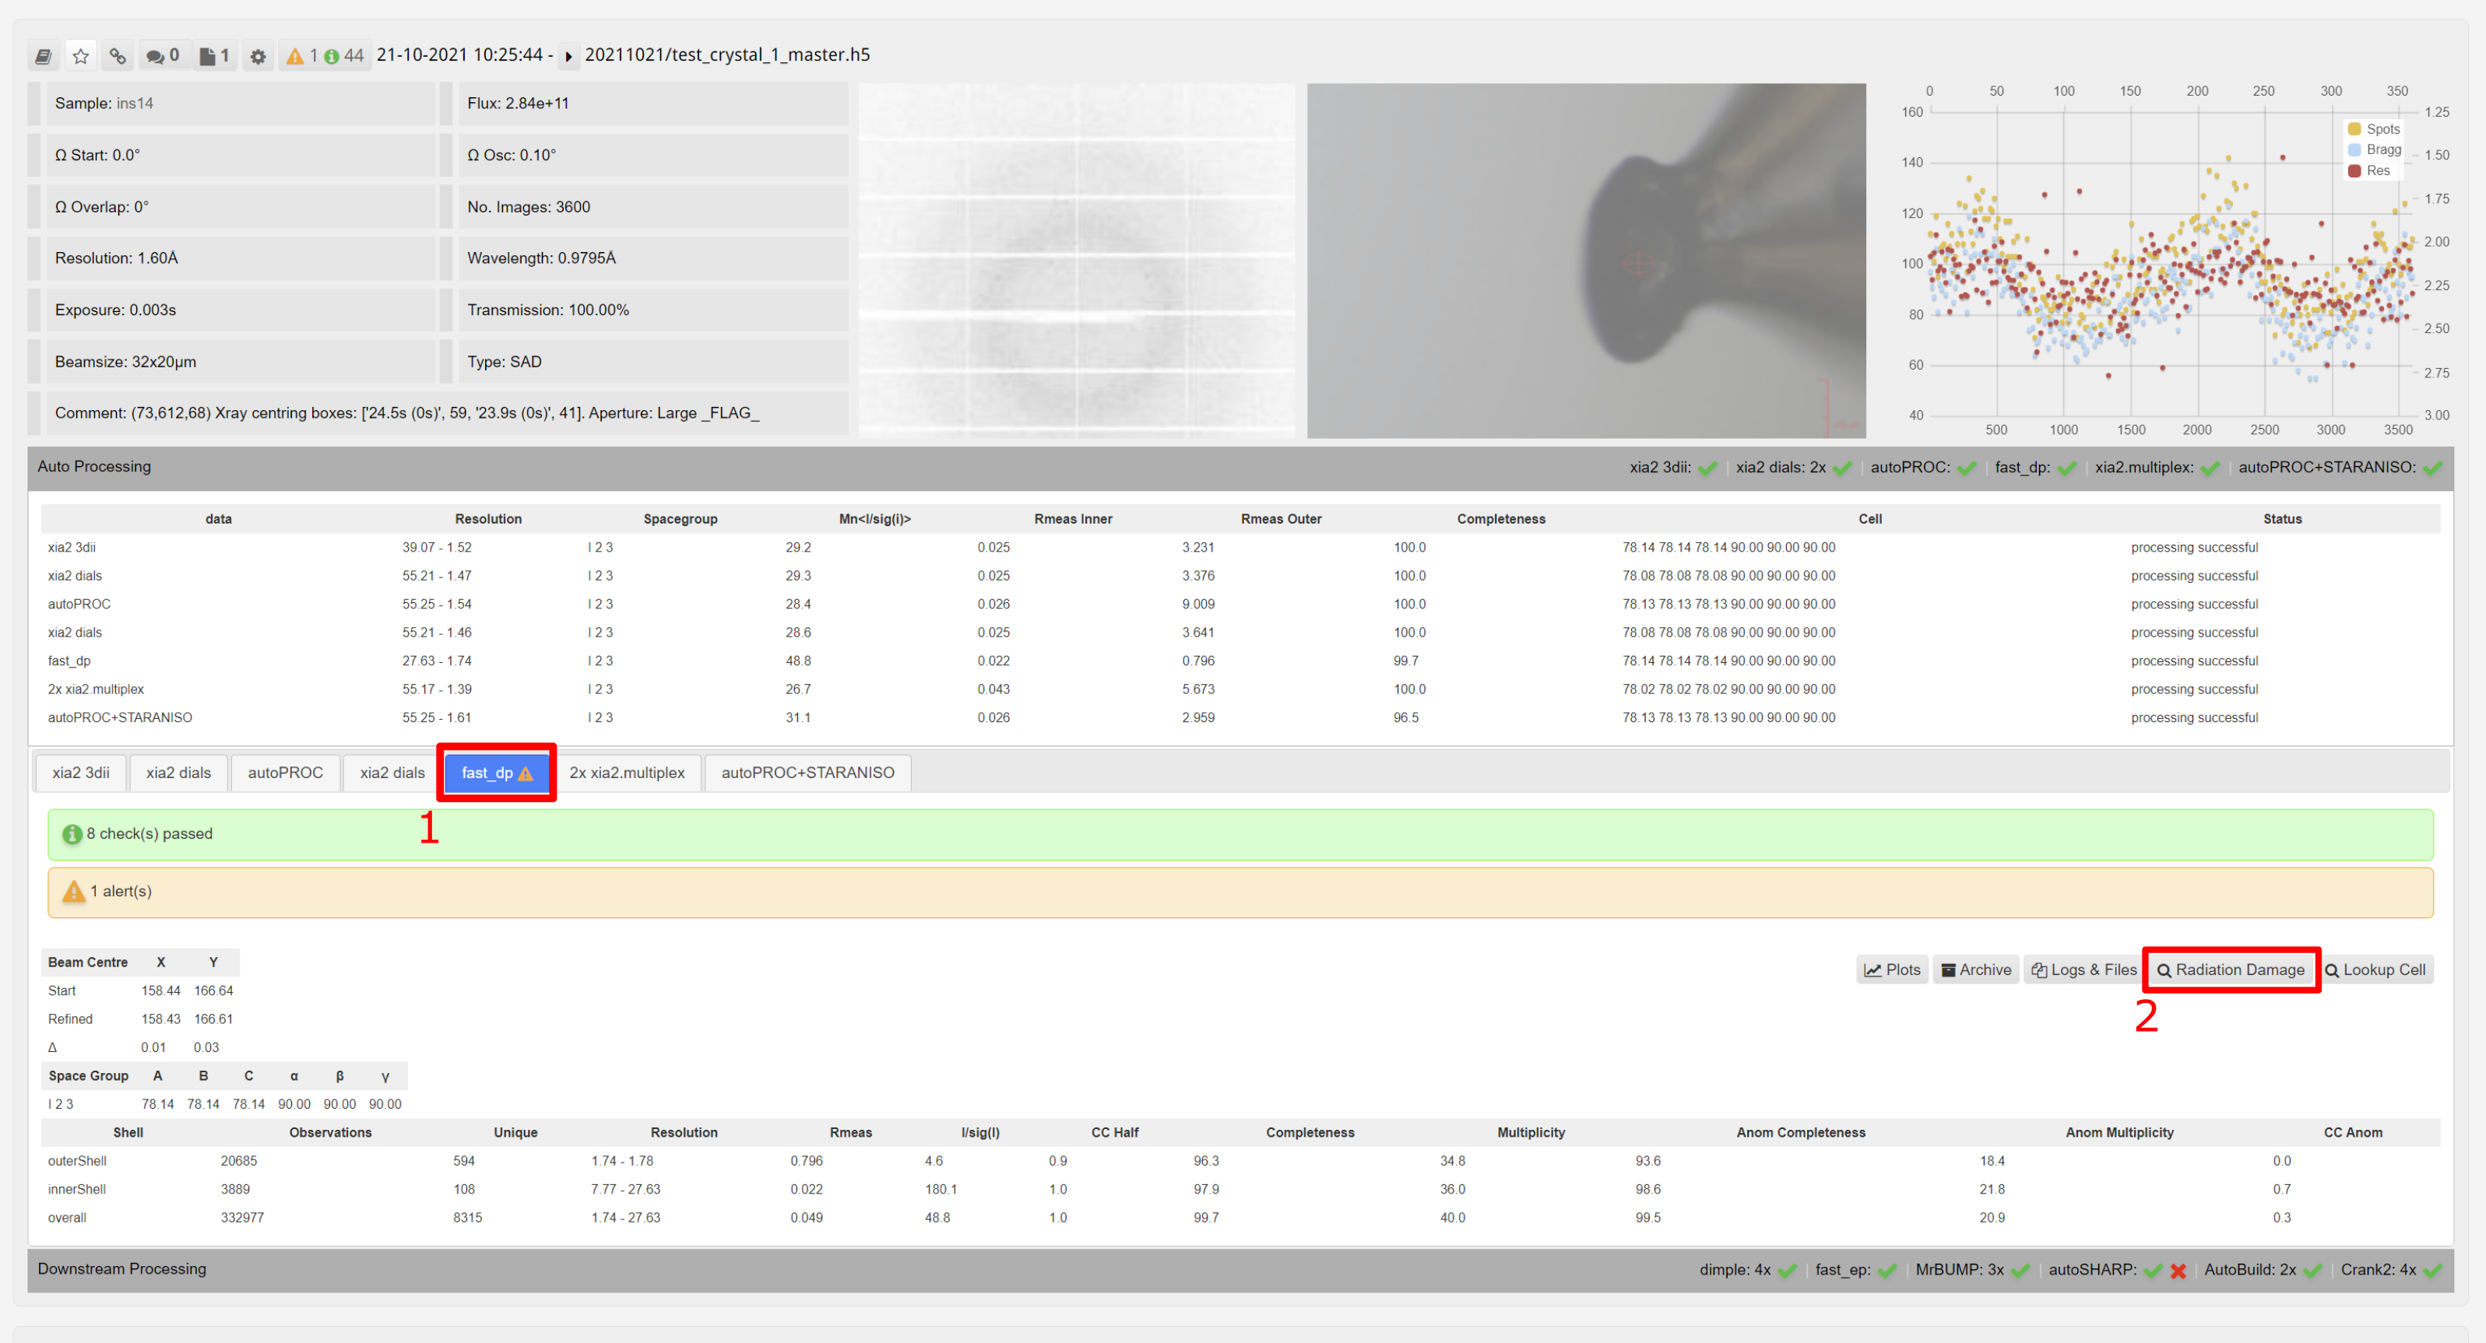Screen dimensions: 2486x1343
Task: Star this data collection as favourite
Action: [81, 56]
